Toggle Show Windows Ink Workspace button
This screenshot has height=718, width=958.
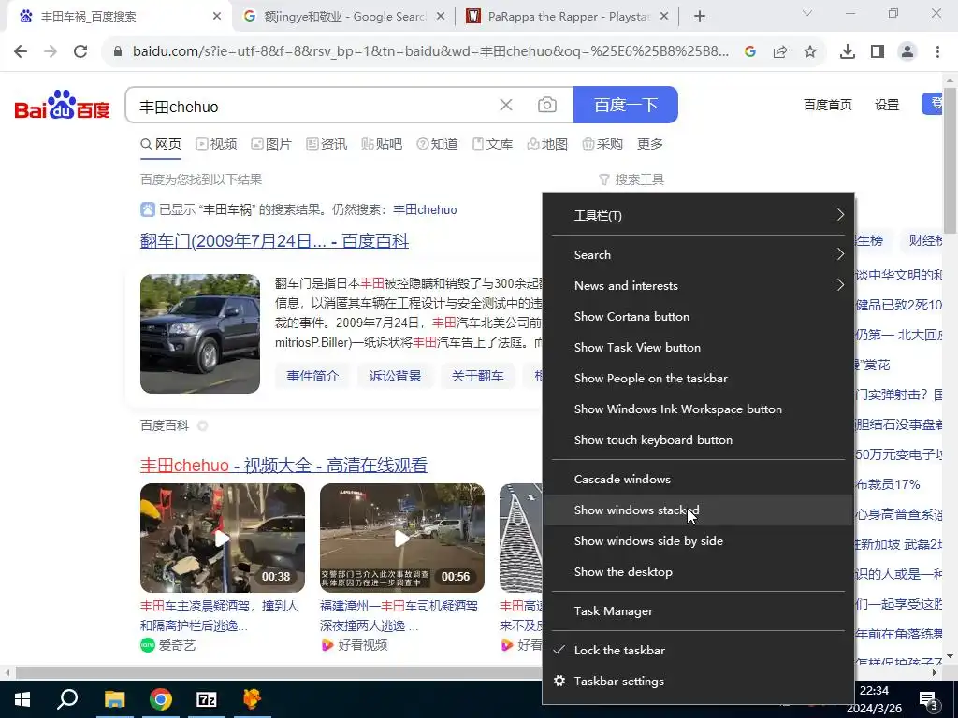698,409
